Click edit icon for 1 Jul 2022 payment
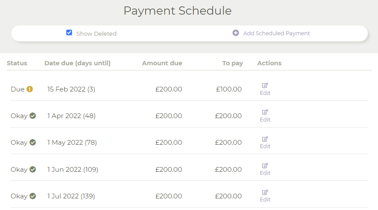 click(265, 192)
